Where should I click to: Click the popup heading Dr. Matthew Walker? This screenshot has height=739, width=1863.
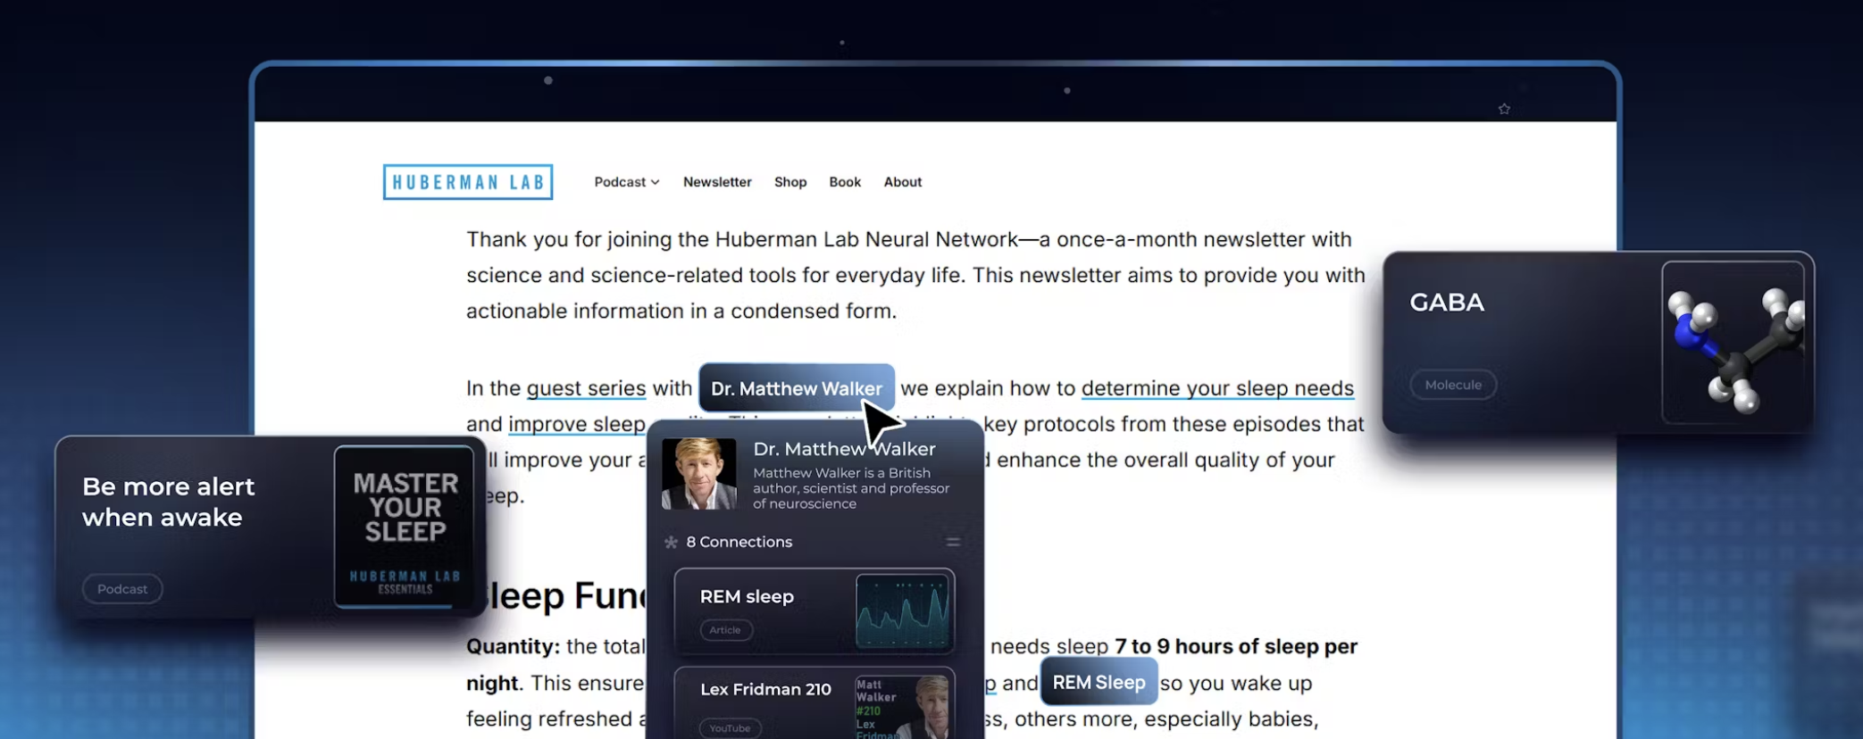pyautogui.click(x=844, y=449)
